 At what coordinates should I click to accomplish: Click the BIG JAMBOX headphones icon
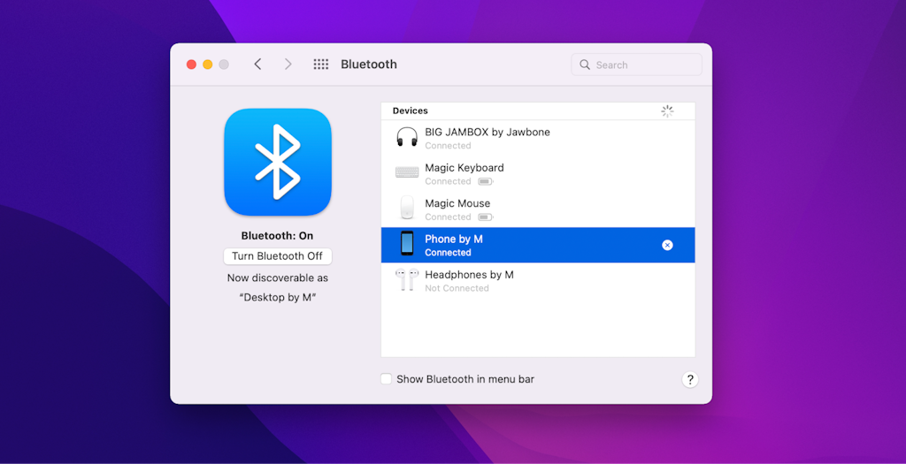[x=407, y=137]
